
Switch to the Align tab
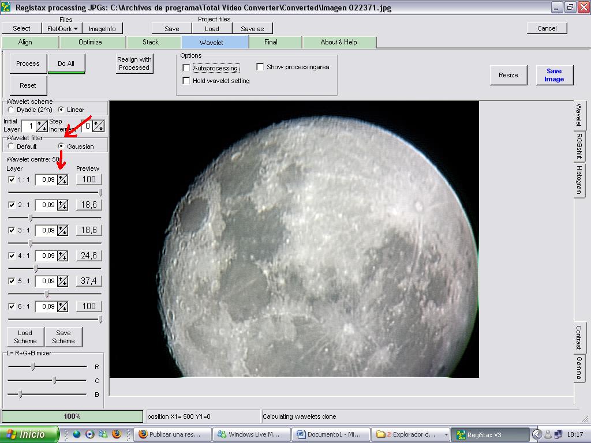(30, 42)
